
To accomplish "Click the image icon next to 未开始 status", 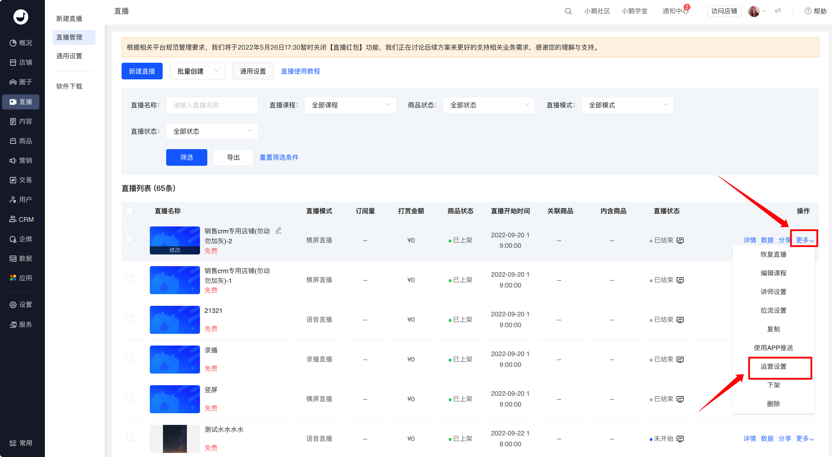I will point(680,439).
